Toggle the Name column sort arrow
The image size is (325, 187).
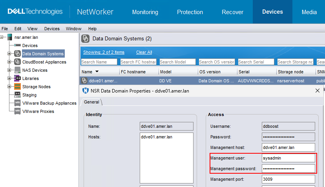[x=97, y=72]
